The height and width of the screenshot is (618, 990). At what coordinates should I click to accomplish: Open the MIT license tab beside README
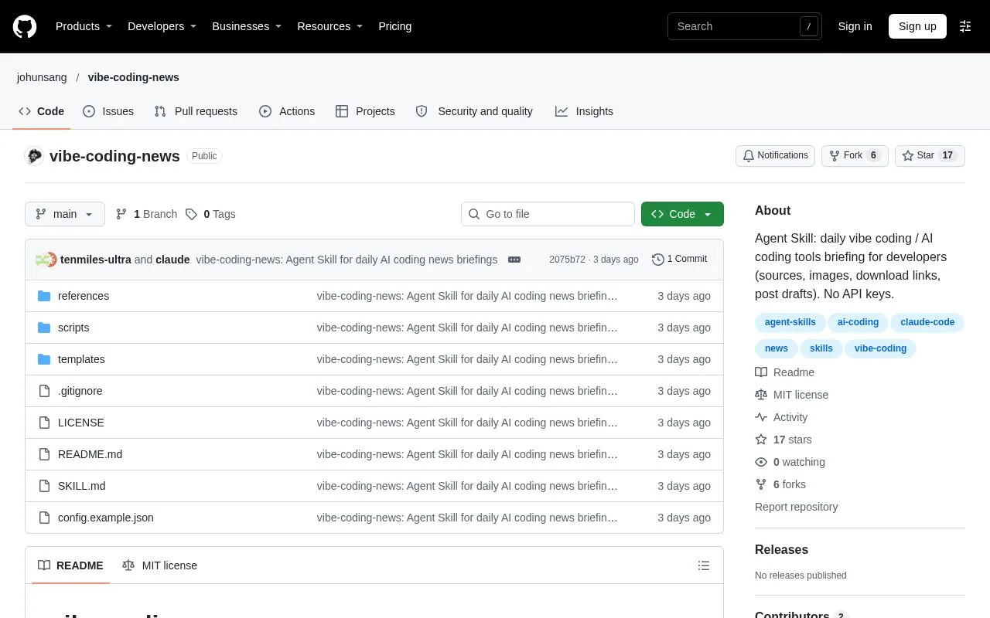tap(160, 565)
